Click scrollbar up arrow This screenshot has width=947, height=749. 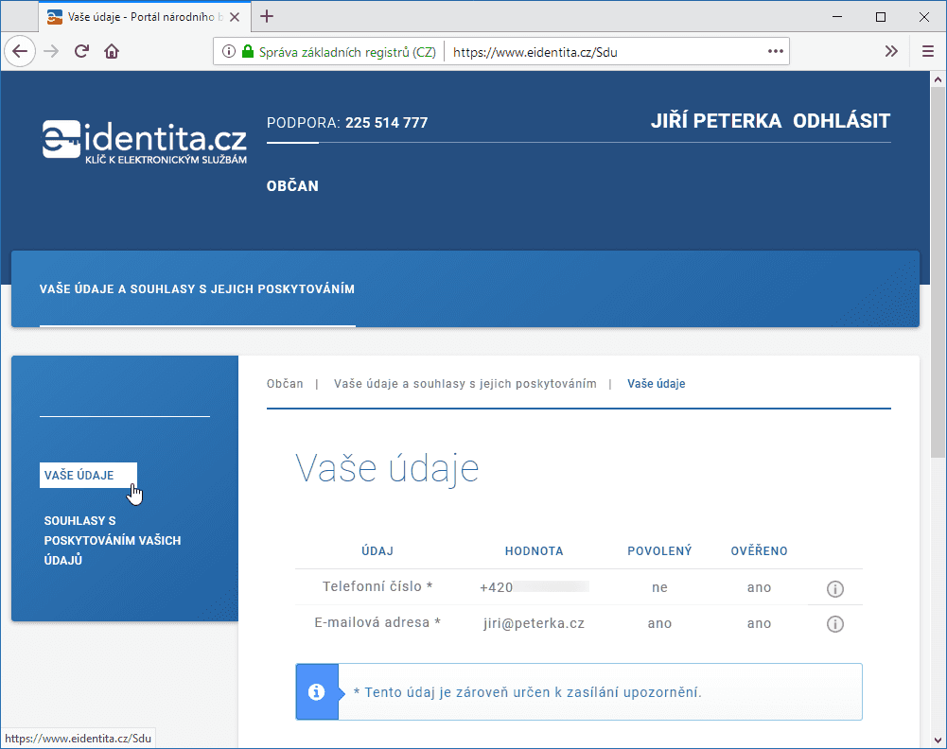[x=938, y=79]
